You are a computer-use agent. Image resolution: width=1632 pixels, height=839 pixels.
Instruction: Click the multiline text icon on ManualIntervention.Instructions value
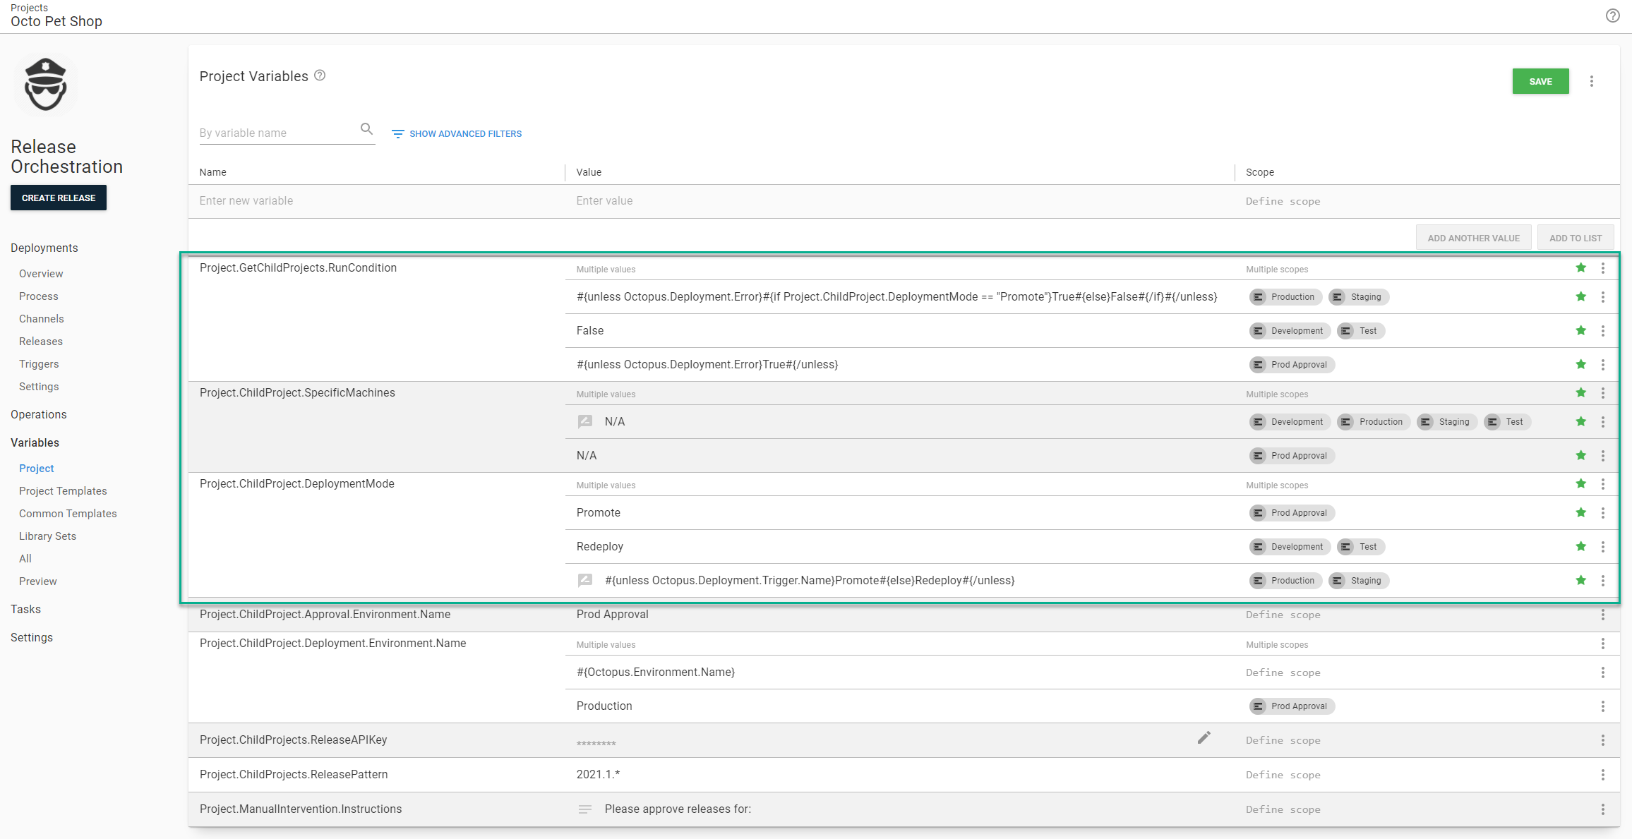(585, 809)
